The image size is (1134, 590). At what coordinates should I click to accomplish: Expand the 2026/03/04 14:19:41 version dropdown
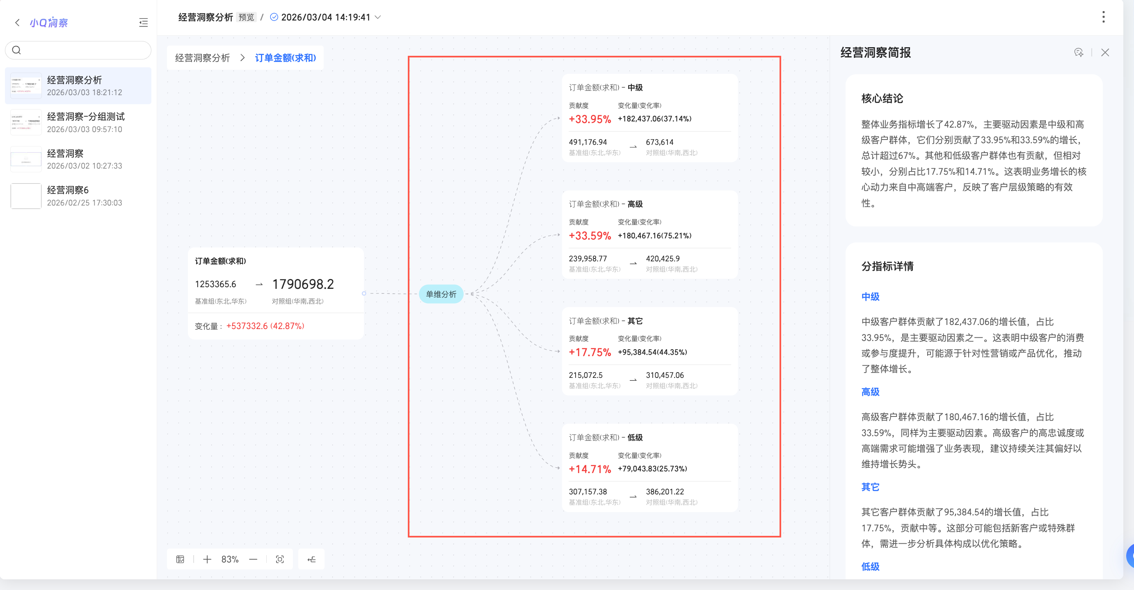378,17
